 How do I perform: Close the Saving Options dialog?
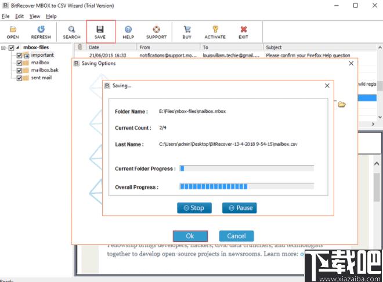[x=351, y=63]
